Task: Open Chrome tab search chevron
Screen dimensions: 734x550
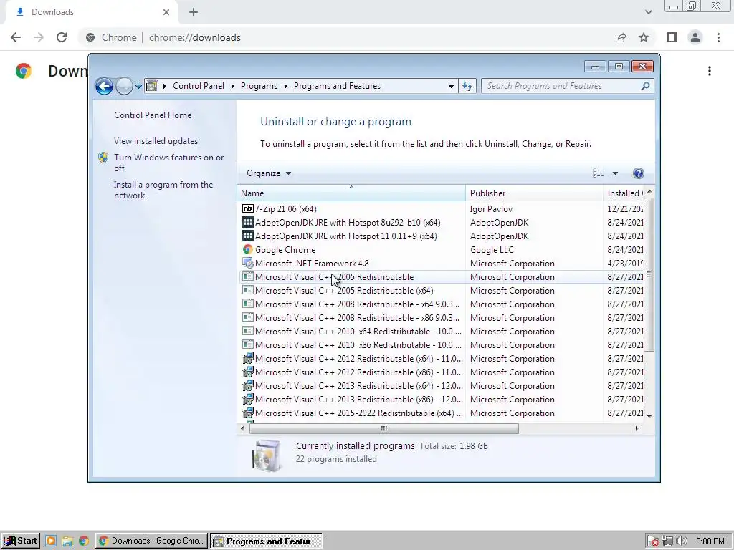Action: point(648,12)
